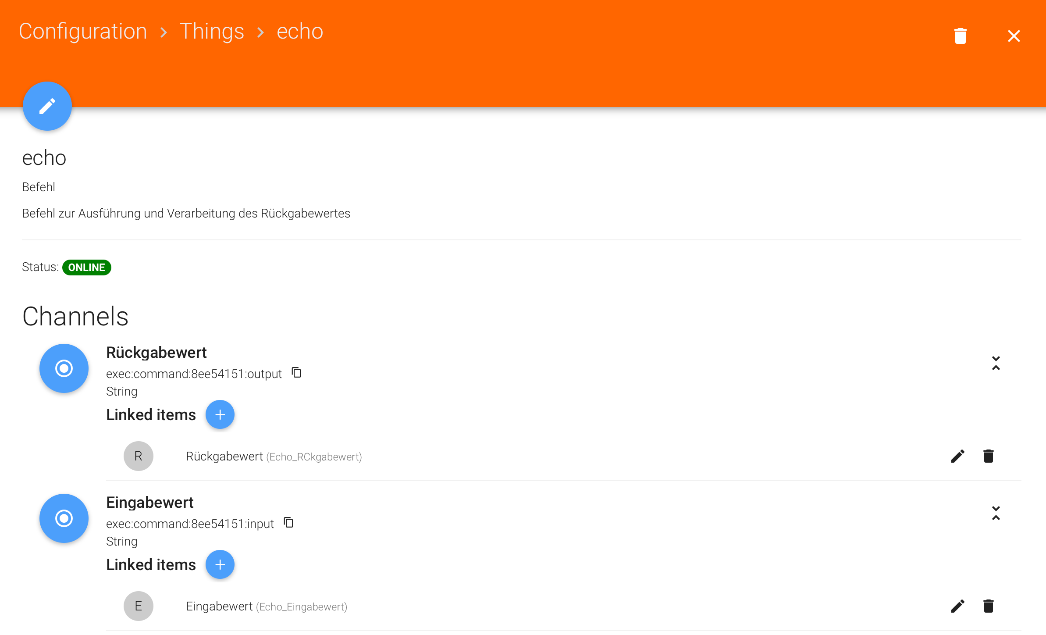1046x635 pixels.
Task: Navigate to Things in the breadcrumb
Action: pos(212,32)
